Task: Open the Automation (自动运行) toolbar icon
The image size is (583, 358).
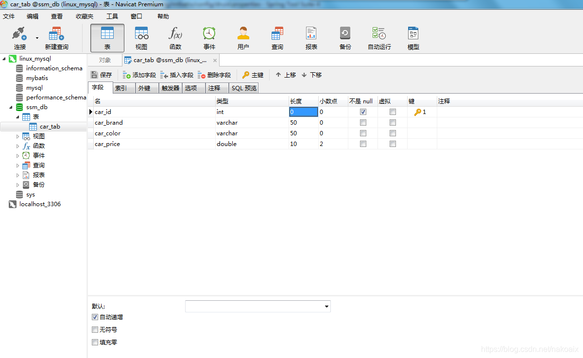Action: coord(379,38)
